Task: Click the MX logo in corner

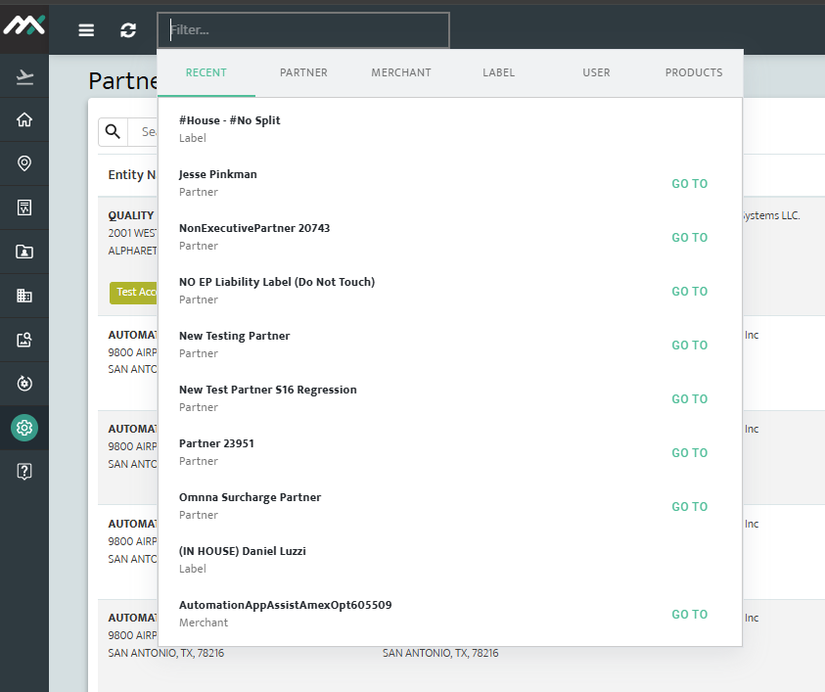Action: pyautogui.click(x=24, y=24)
